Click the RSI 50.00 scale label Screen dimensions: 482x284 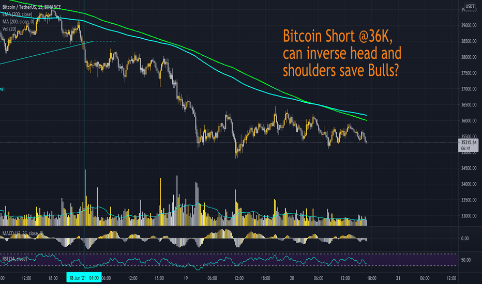(x=465, y=260)
